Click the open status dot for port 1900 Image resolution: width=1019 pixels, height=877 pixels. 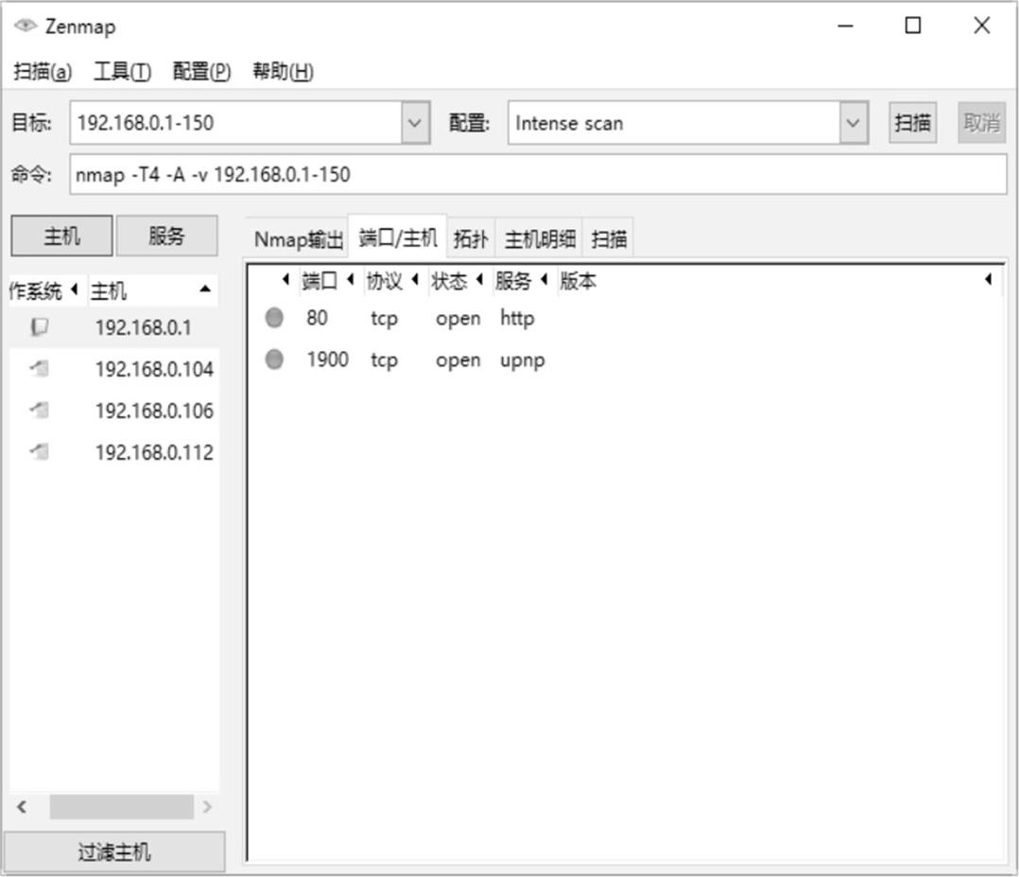pyautogui.click(x=274, y=360)
